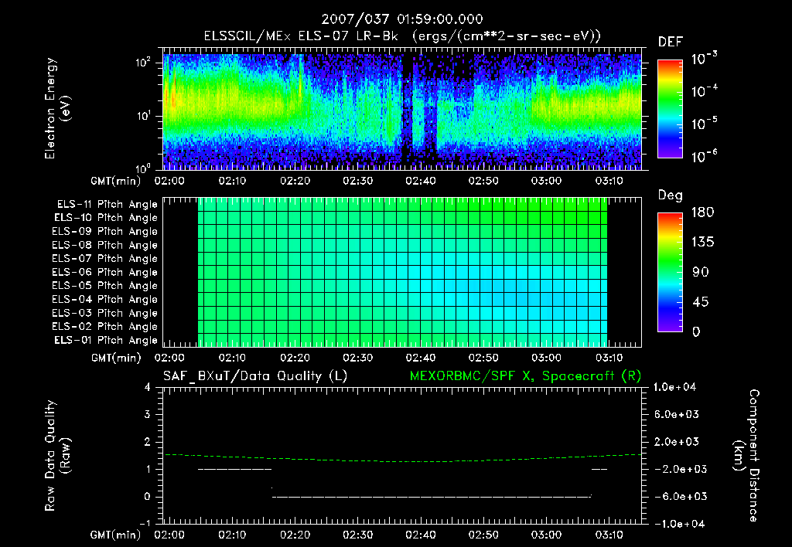Select the ELS-04 Pitch Angle row label

(104, 299)
